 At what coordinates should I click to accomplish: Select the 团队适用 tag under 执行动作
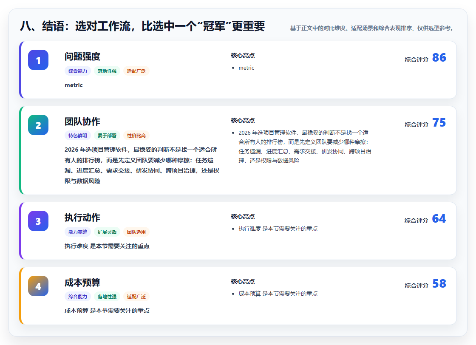pyautogui.click(x=136, y=232)
